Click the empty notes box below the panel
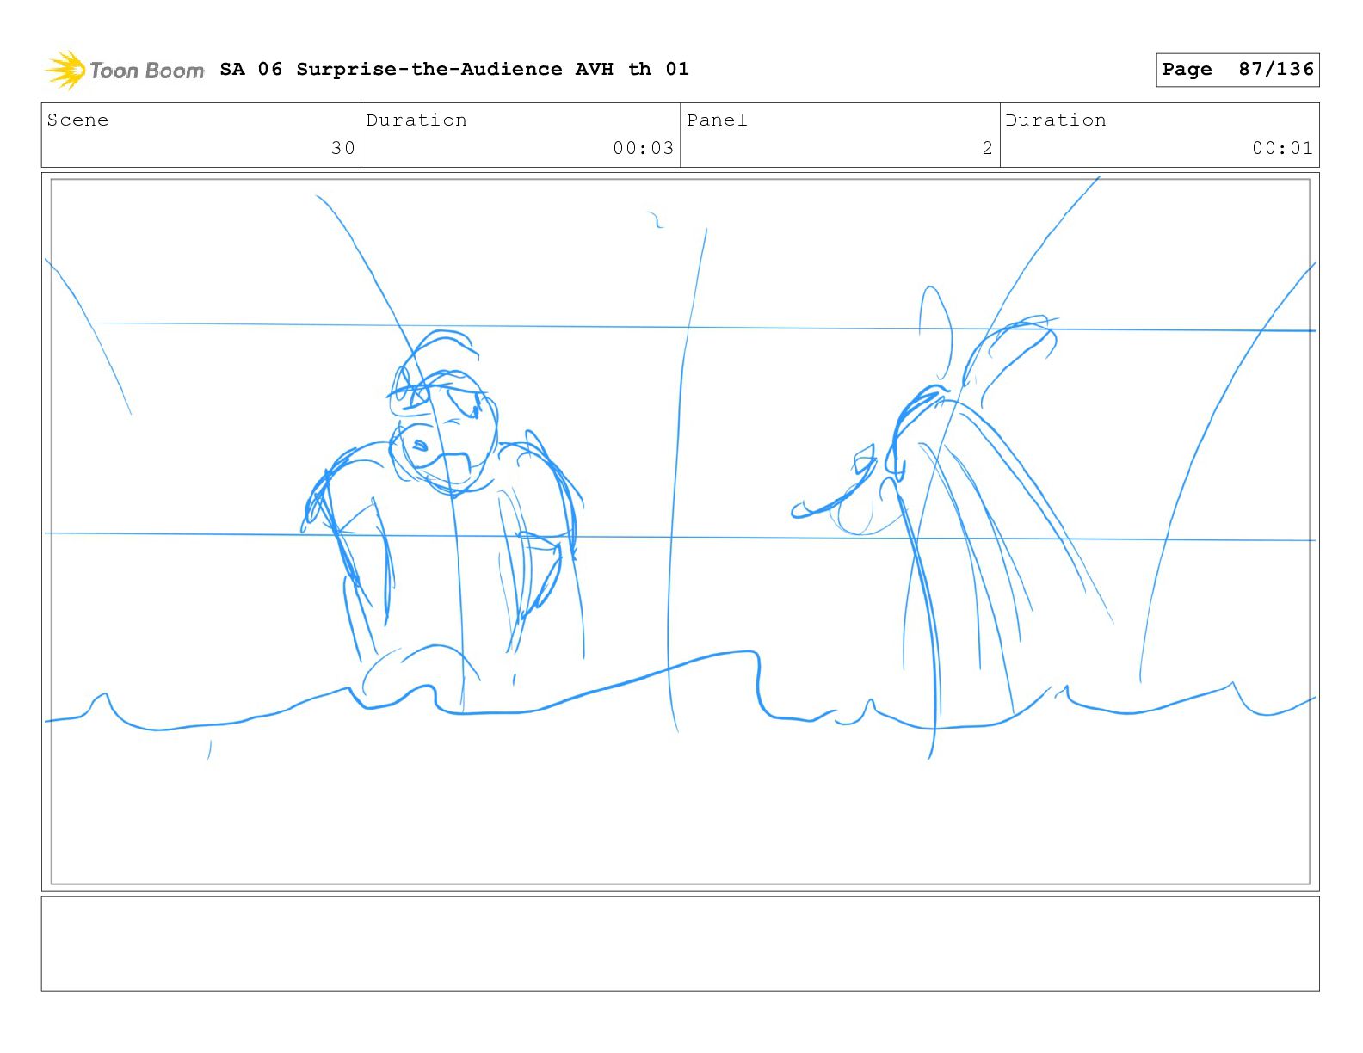 pyautogui.click(x=681, y=944)
